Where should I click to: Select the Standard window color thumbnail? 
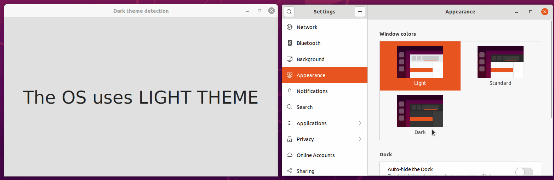pos(501,62)
